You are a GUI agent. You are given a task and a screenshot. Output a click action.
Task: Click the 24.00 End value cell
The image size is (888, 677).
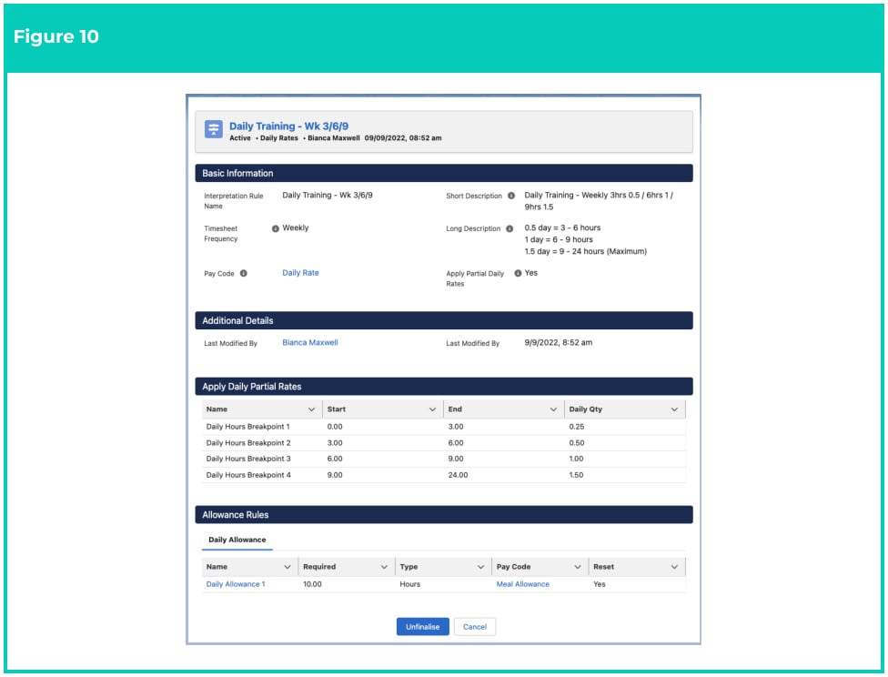click(x=459, y=475)
